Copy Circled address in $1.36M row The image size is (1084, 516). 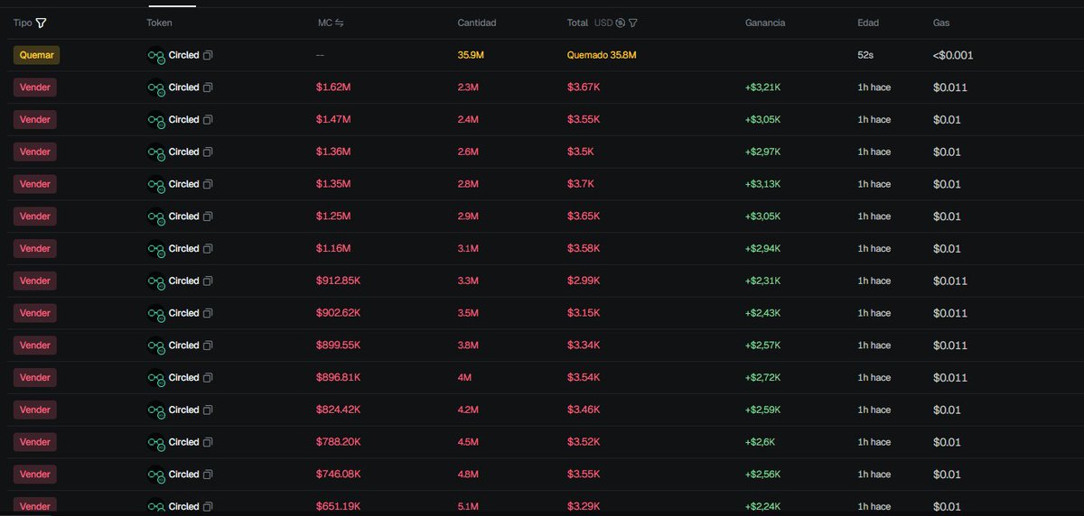coord(208,152)
